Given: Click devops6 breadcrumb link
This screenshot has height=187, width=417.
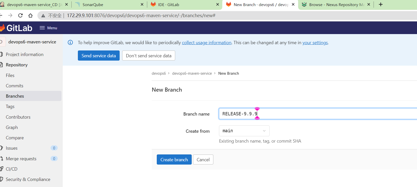Looking at the screenshot, I should pyautogui.click(x=159, y=73).
